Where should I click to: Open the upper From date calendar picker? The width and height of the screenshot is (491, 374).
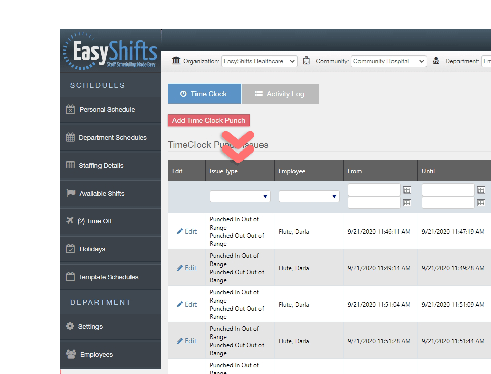(407, 190)
